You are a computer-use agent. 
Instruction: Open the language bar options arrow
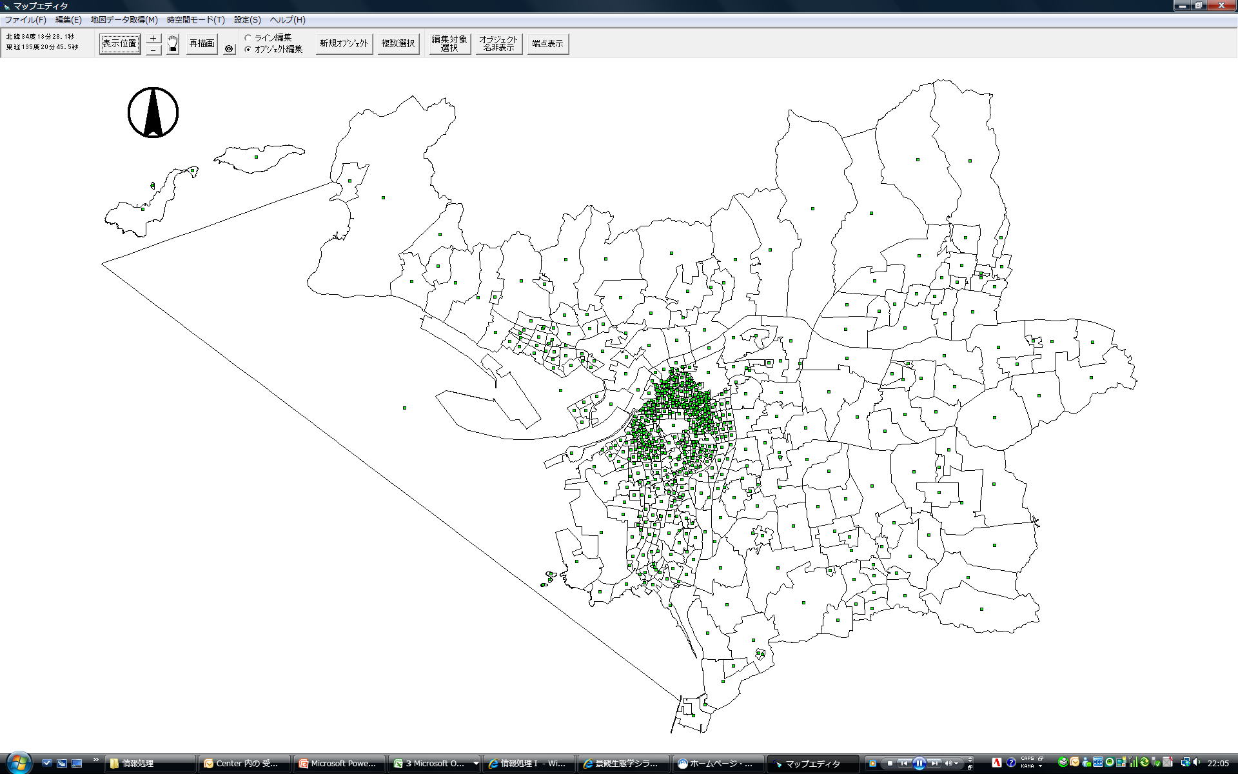click(x=1041, y=766)
